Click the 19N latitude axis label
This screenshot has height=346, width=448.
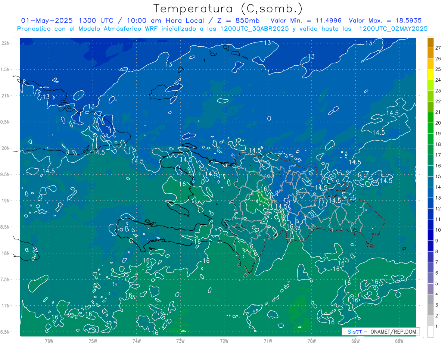6,201
